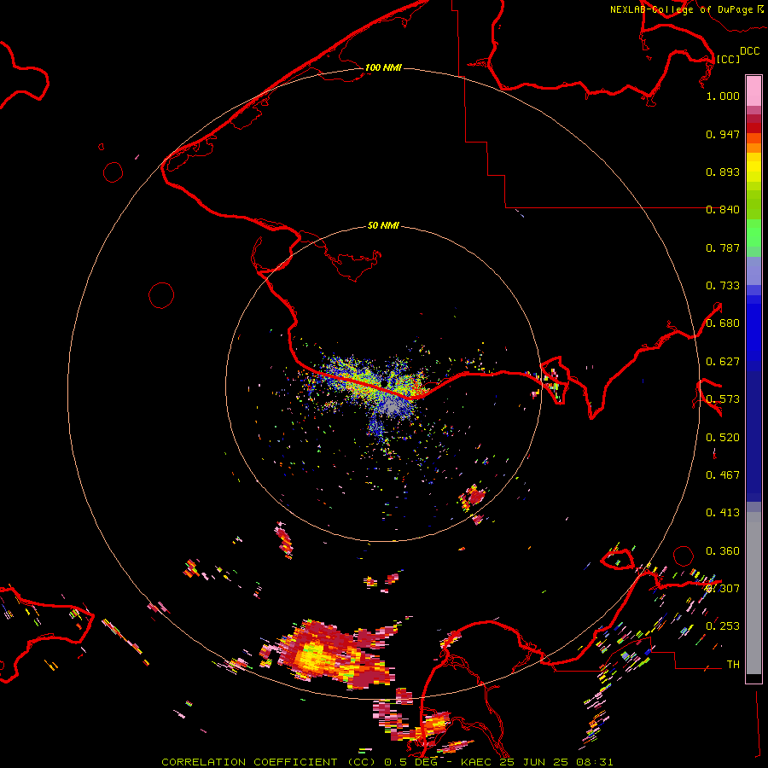
Task: Click the 0.840 legend value
Action: 723,210
